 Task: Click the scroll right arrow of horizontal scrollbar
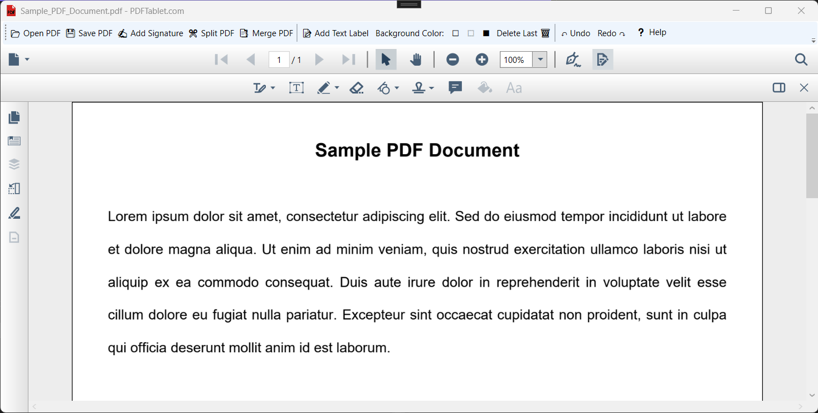point(801,407)
